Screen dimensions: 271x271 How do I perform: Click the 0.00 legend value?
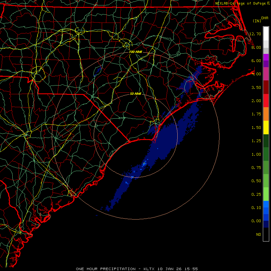[x=256, y=221]
